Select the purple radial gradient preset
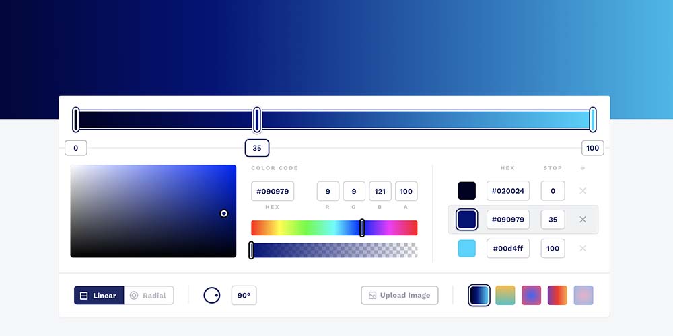 click(532, 295)
